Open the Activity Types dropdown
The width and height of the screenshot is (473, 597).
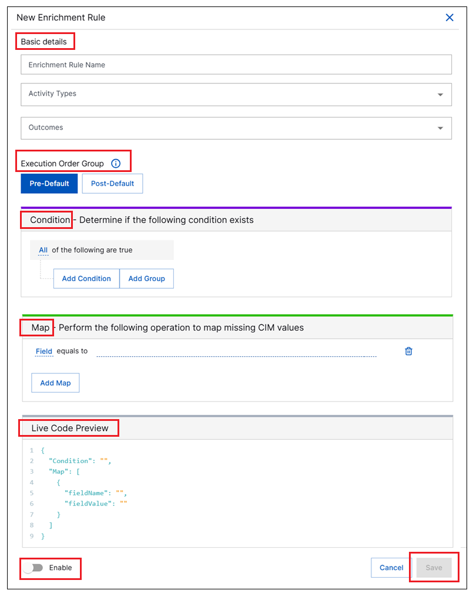coord(236,95)
